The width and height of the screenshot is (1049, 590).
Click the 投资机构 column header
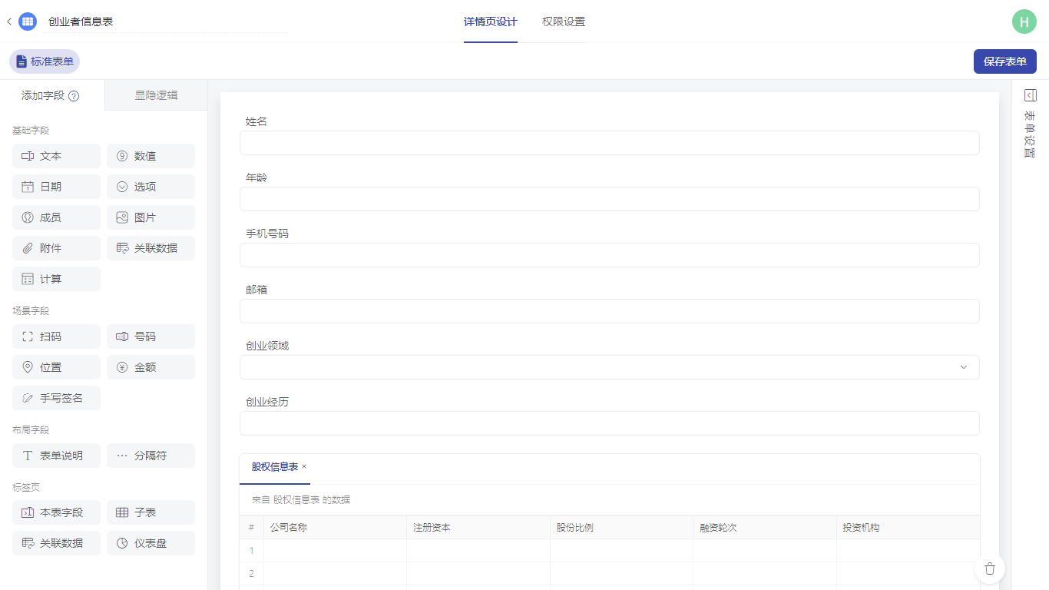point(908,528)
